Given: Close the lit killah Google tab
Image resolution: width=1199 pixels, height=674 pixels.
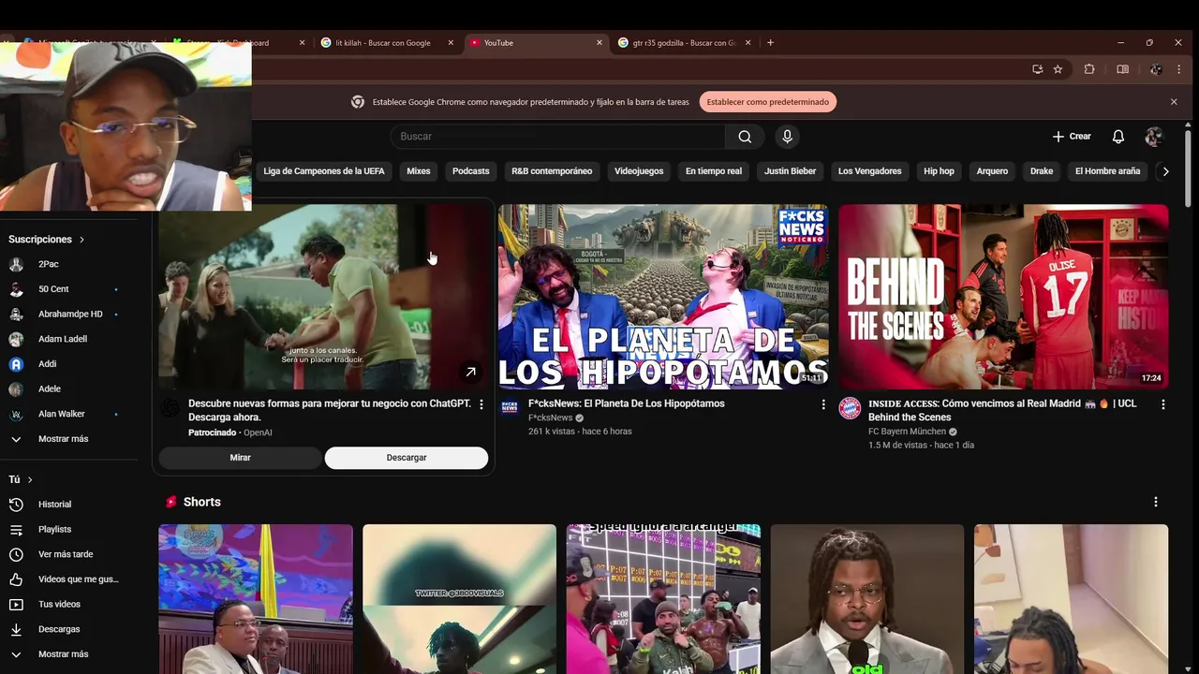Looking at the screenshot, I should 451,42.
